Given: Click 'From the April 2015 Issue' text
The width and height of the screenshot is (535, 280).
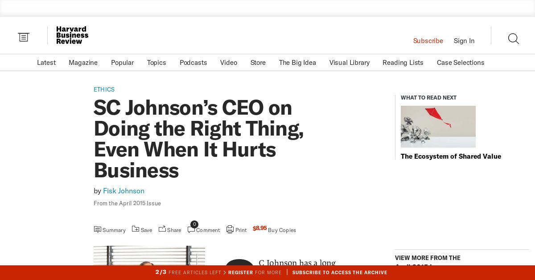Looking at the screenshot, I should 127,204.
